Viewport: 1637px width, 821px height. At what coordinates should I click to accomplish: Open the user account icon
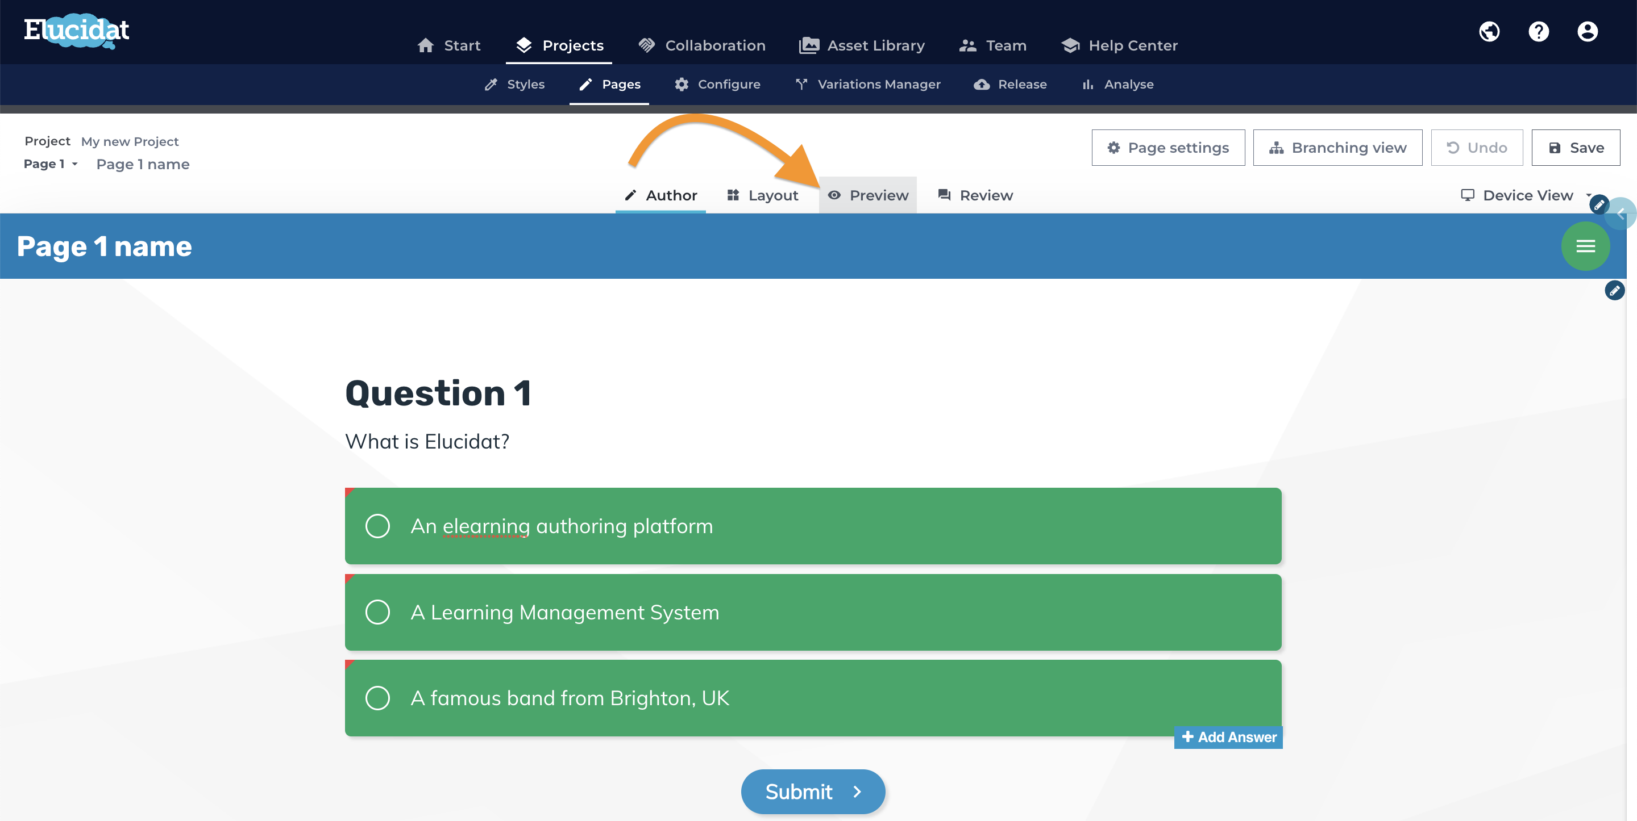1588,31
